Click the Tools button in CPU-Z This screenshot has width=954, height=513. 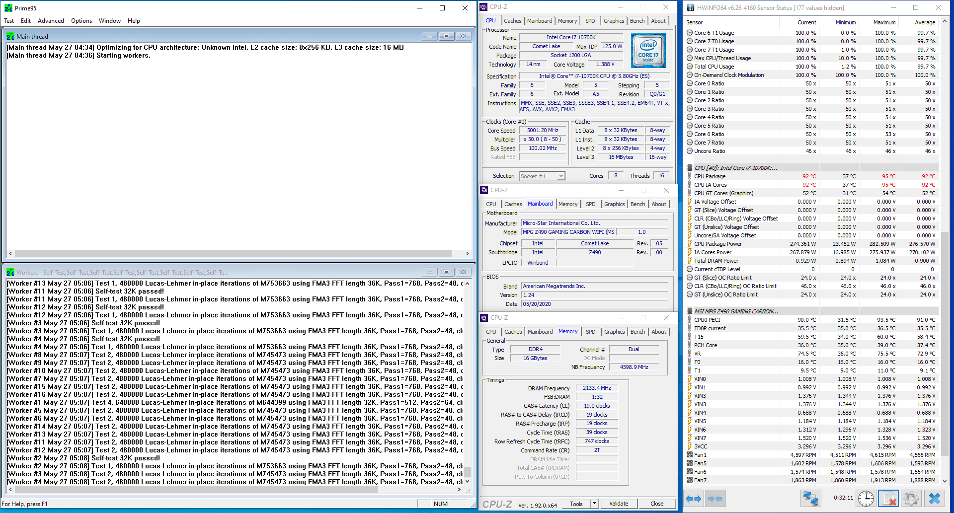577,504
